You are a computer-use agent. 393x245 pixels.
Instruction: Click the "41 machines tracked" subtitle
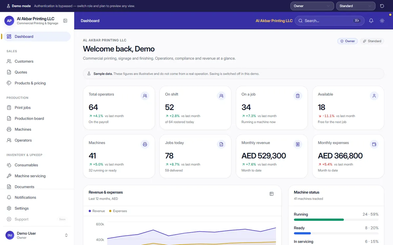coord(309,199)
